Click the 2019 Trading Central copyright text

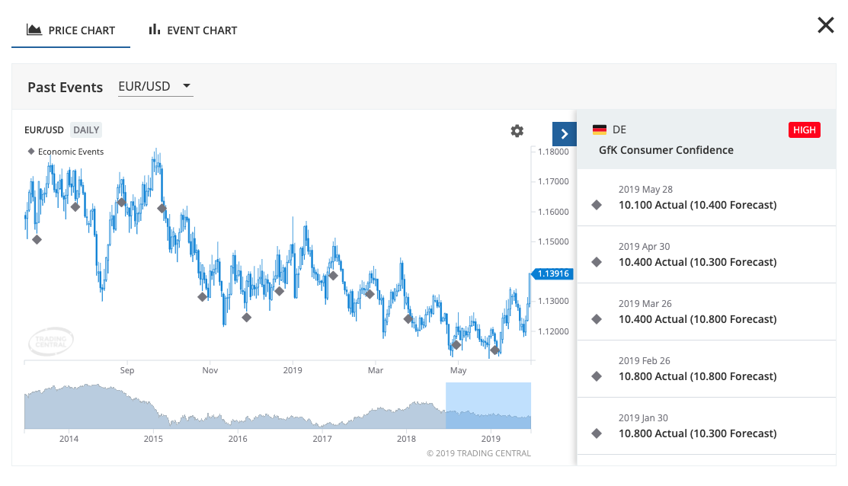click(478, 453)
